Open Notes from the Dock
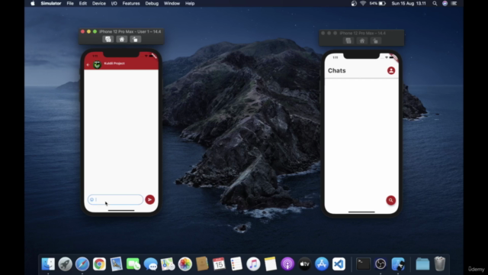This screenshot has height=275, width=488. [x=271, y=264]
